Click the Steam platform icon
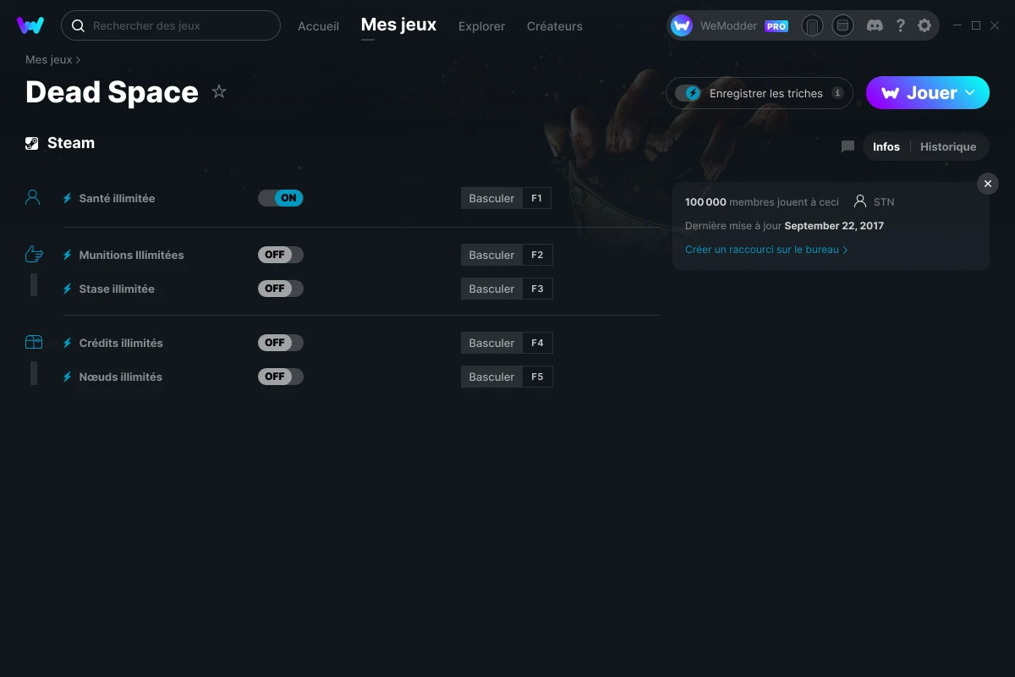Screen dimensions: 1015x677 [31, 143]
